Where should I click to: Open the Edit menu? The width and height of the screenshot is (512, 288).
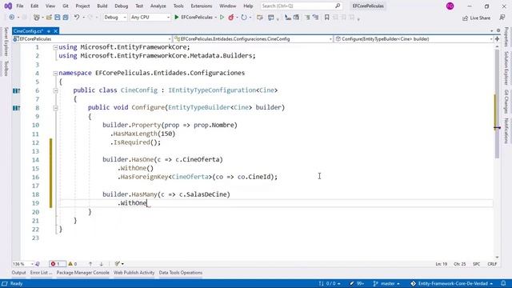pyautogui.click(x=34, y=6)
